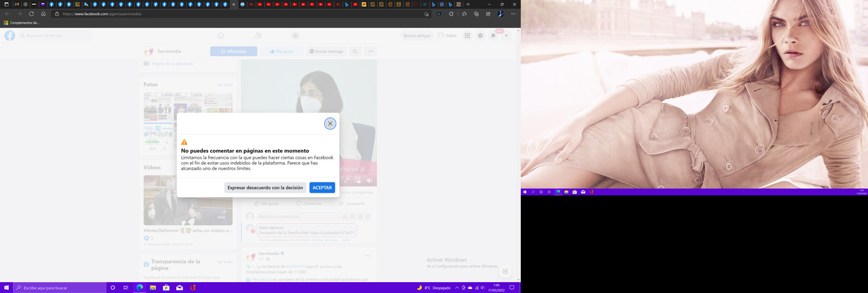Screen dimensions: 868x293
Task: Open the notifications bell icon
Action: click(493, 35)
